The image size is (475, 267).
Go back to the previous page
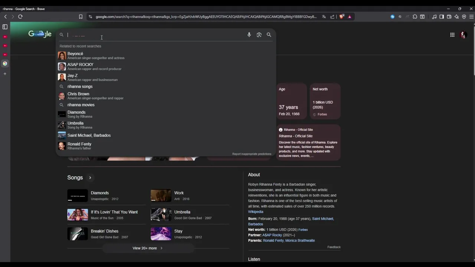pyautogui.click(x=5, y=17)
